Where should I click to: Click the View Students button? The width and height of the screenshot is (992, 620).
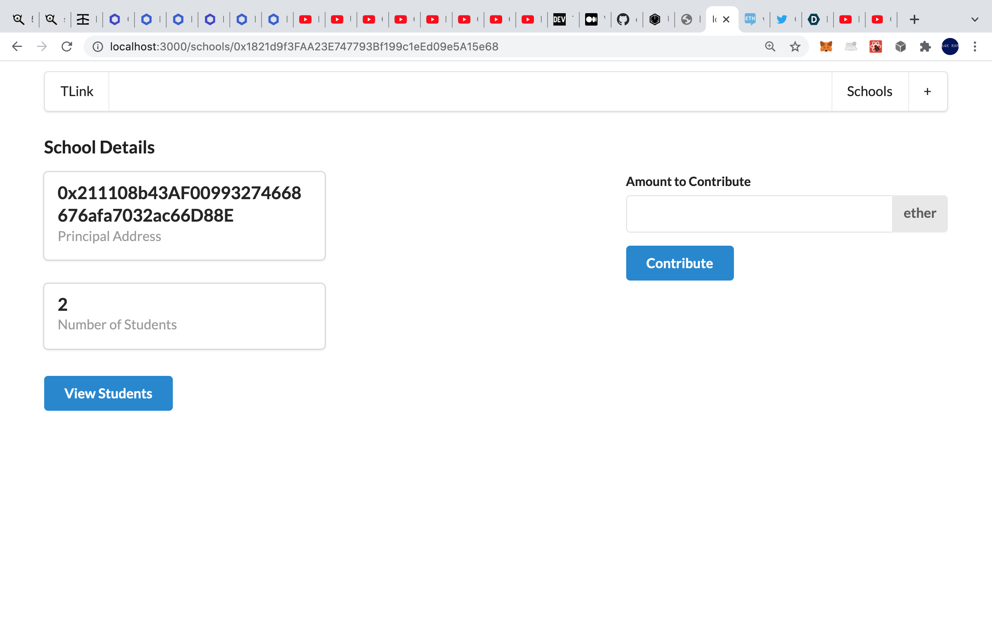pos(108,393)
